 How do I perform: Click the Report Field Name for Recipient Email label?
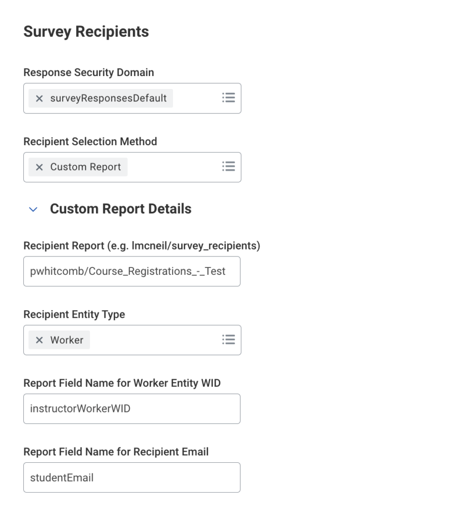pyautogui.click(x=116, y=452)
